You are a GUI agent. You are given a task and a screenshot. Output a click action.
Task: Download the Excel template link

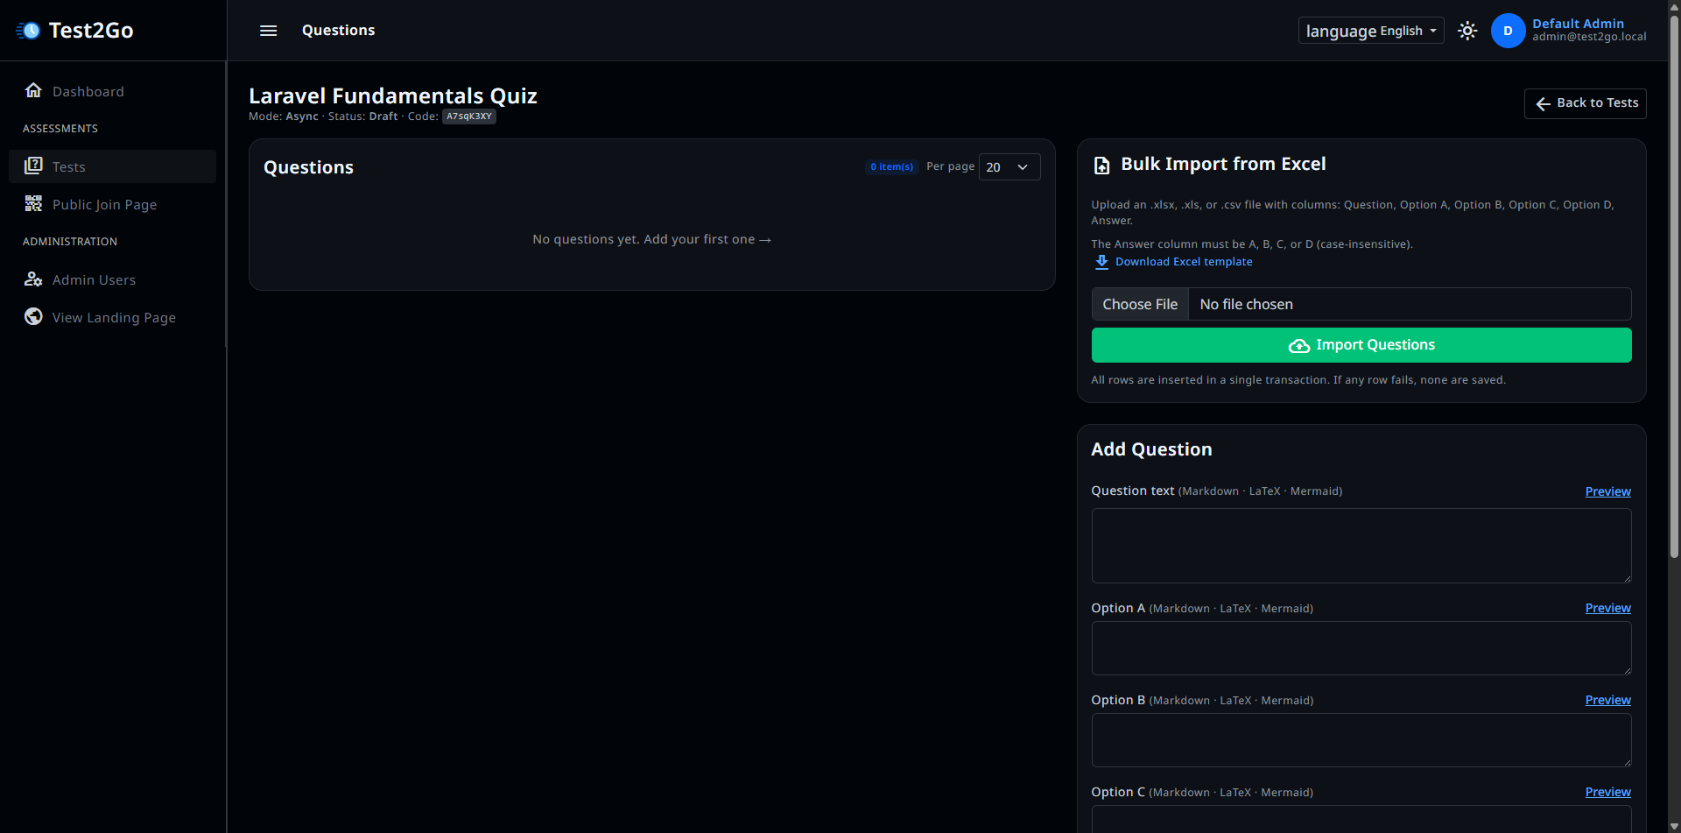coord(1184,262)
